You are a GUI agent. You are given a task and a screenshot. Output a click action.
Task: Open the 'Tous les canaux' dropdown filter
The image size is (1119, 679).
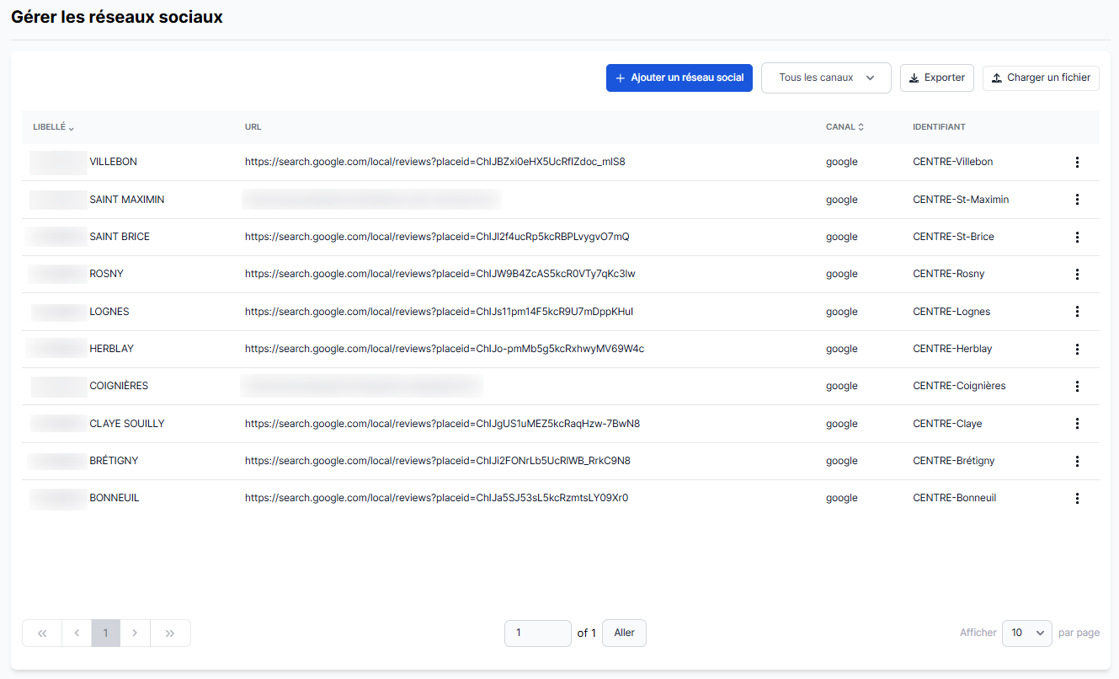tap(825, 78)
